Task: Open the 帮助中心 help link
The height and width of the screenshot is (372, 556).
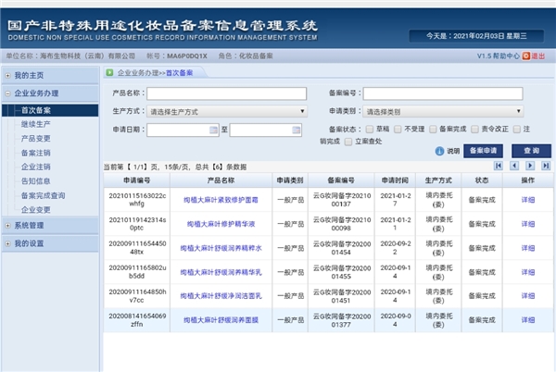Action: (506, 56)
